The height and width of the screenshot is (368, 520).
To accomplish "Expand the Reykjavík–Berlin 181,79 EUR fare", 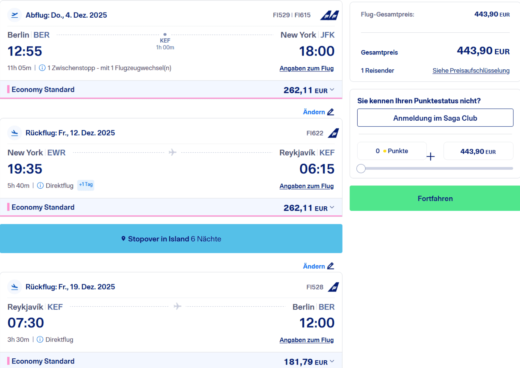I will point(332,362).
